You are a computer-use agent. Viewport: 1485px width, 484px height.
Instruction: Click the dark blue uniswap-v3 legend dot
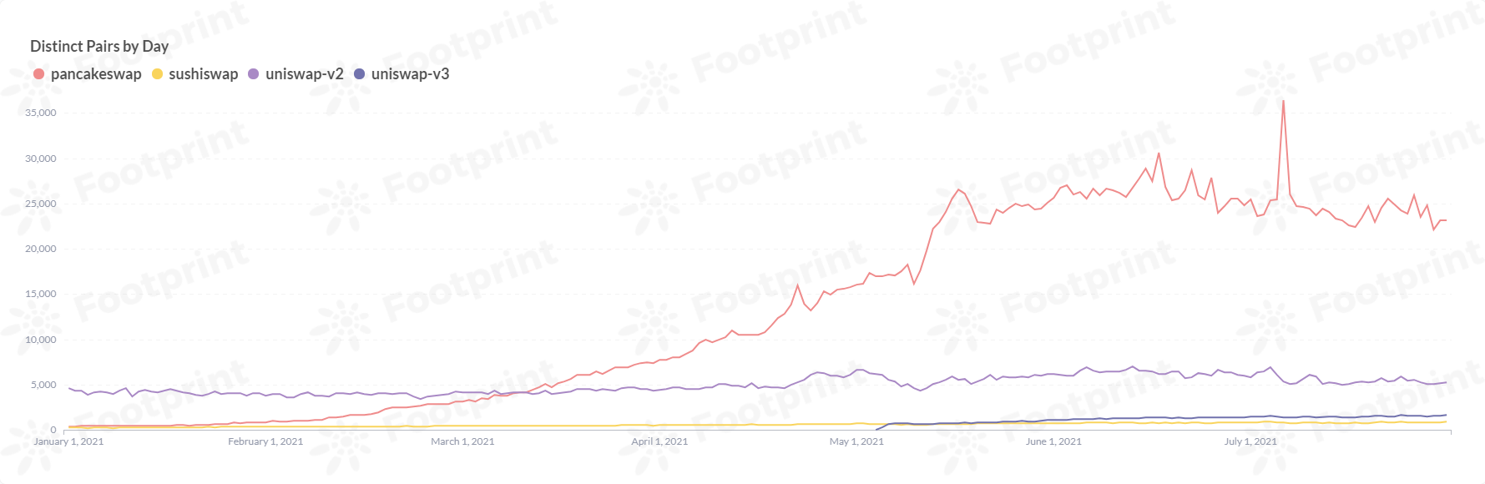(x=359, y=74)
